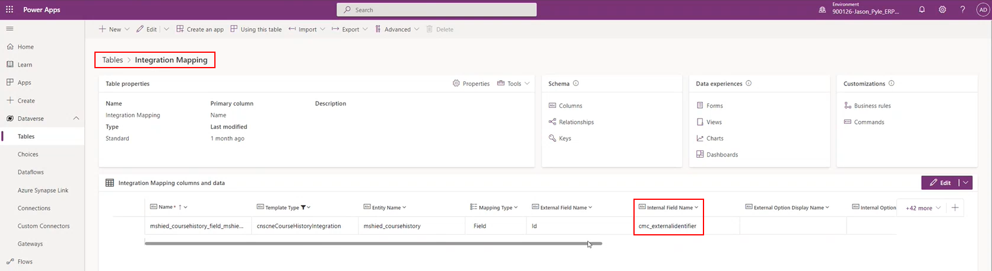
Task: Click Edit in the command bar
Action: (x=147, y=29)
